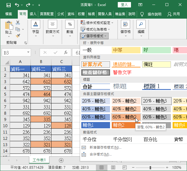Apply 千分位 number format

(96, 139)
